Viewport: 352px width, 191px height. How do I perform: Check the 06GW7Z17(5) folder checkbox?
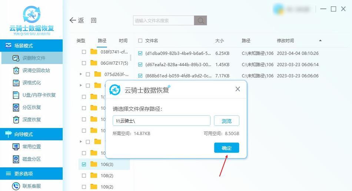click(x=84, y=63)
